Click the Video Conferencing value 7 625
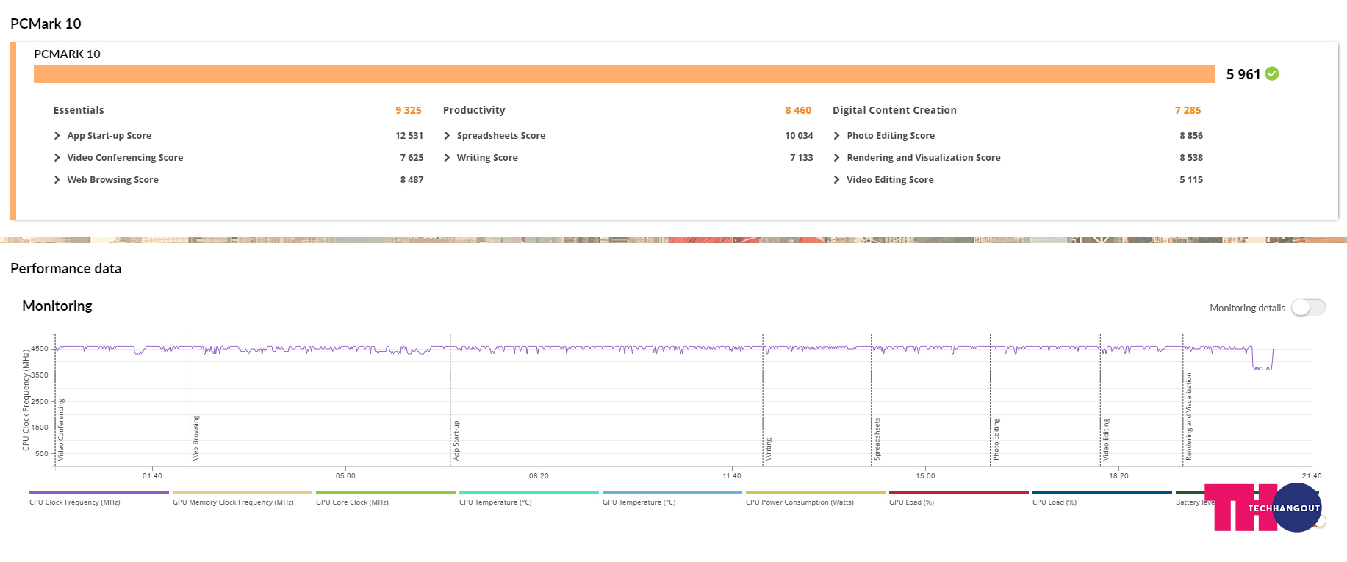This screenshot has height=562, width=1347. point(412,158)
